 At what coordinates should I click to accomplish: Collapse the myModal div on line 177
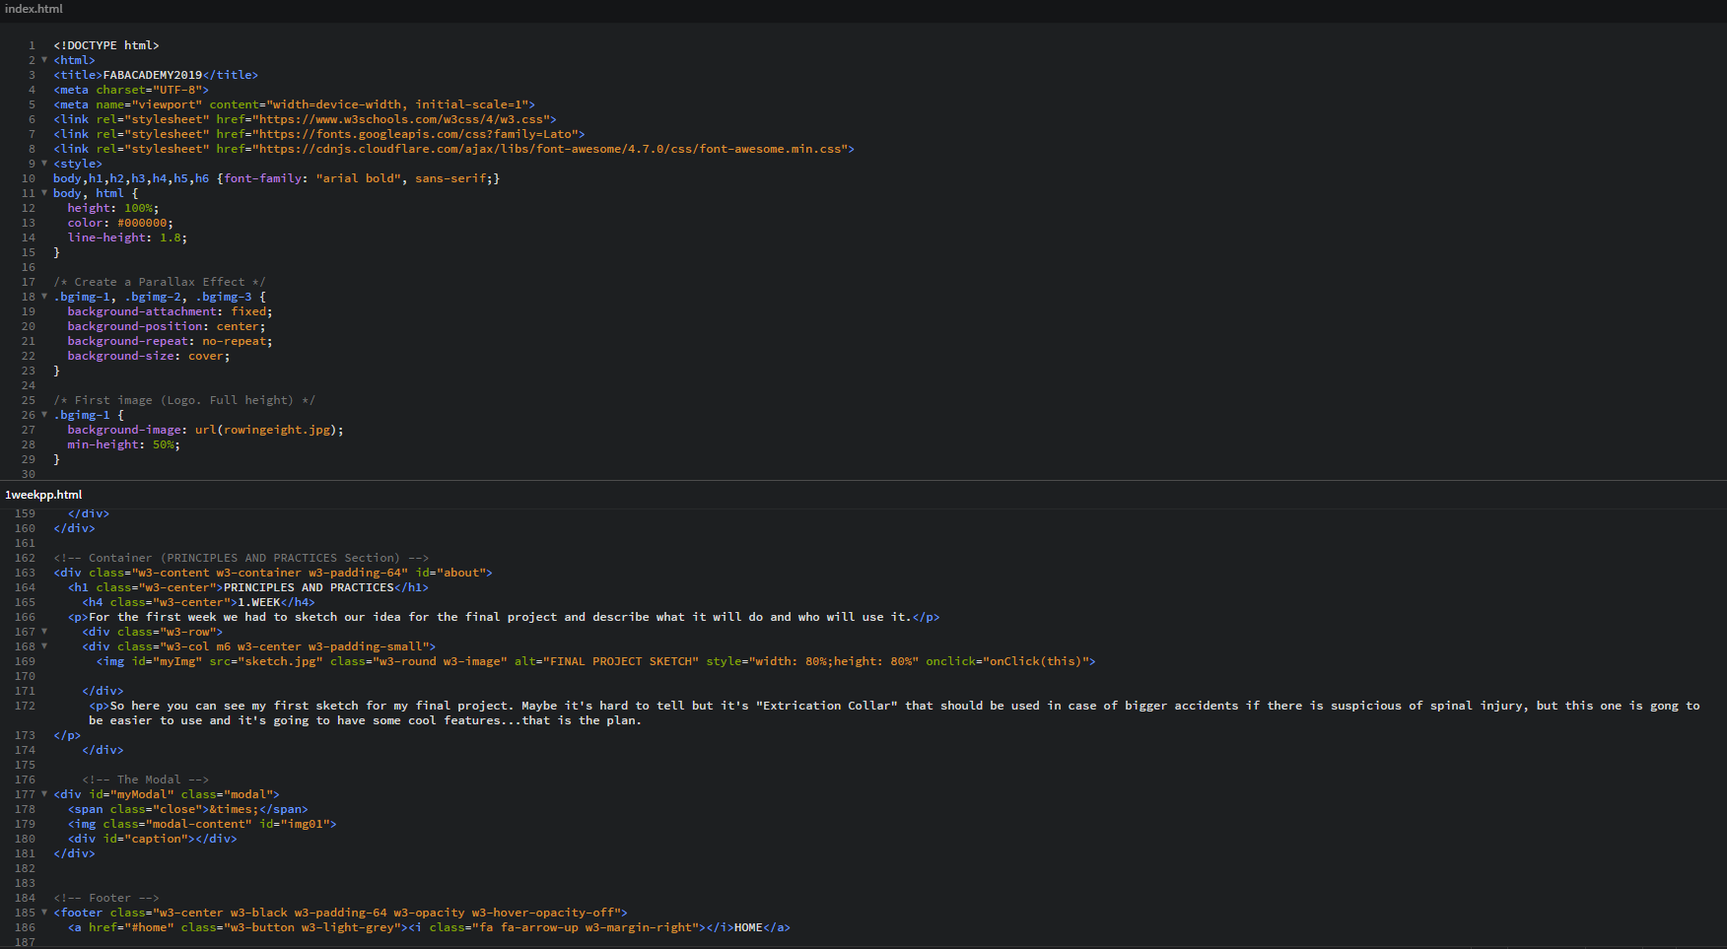point(43,793)
